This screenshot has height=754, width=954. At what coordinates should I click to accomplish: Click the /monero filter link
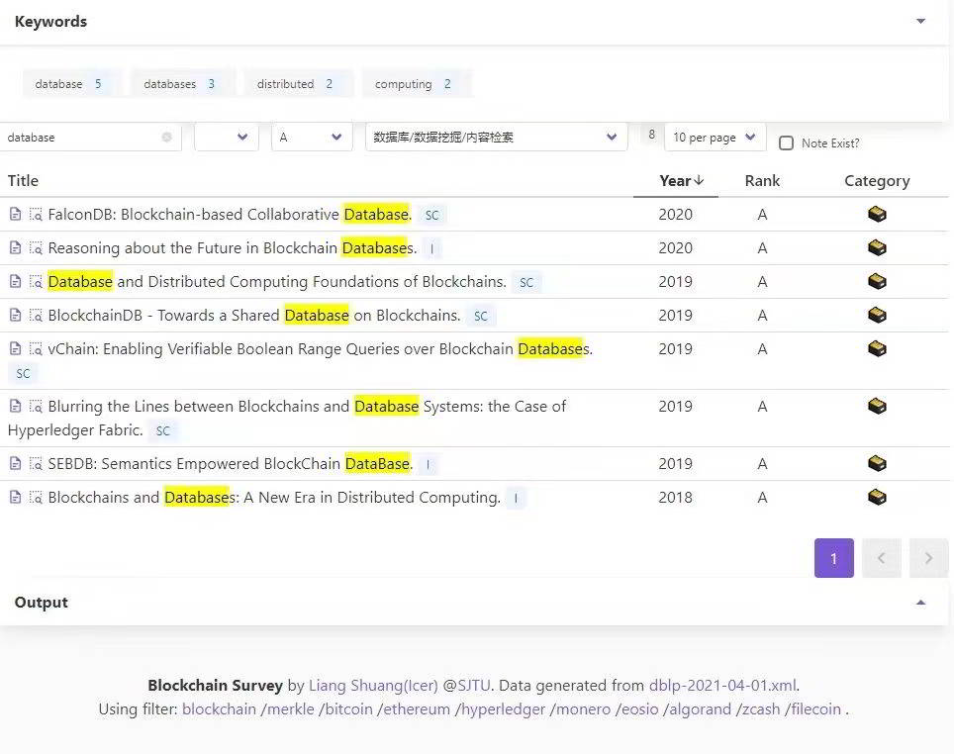coord(582,708)
